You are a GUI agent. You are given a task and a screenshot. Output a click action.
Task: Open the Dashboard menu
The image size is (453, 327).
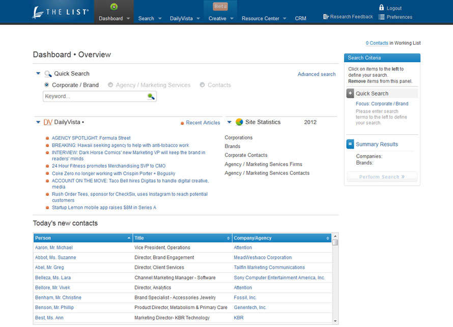pos(110,18)
